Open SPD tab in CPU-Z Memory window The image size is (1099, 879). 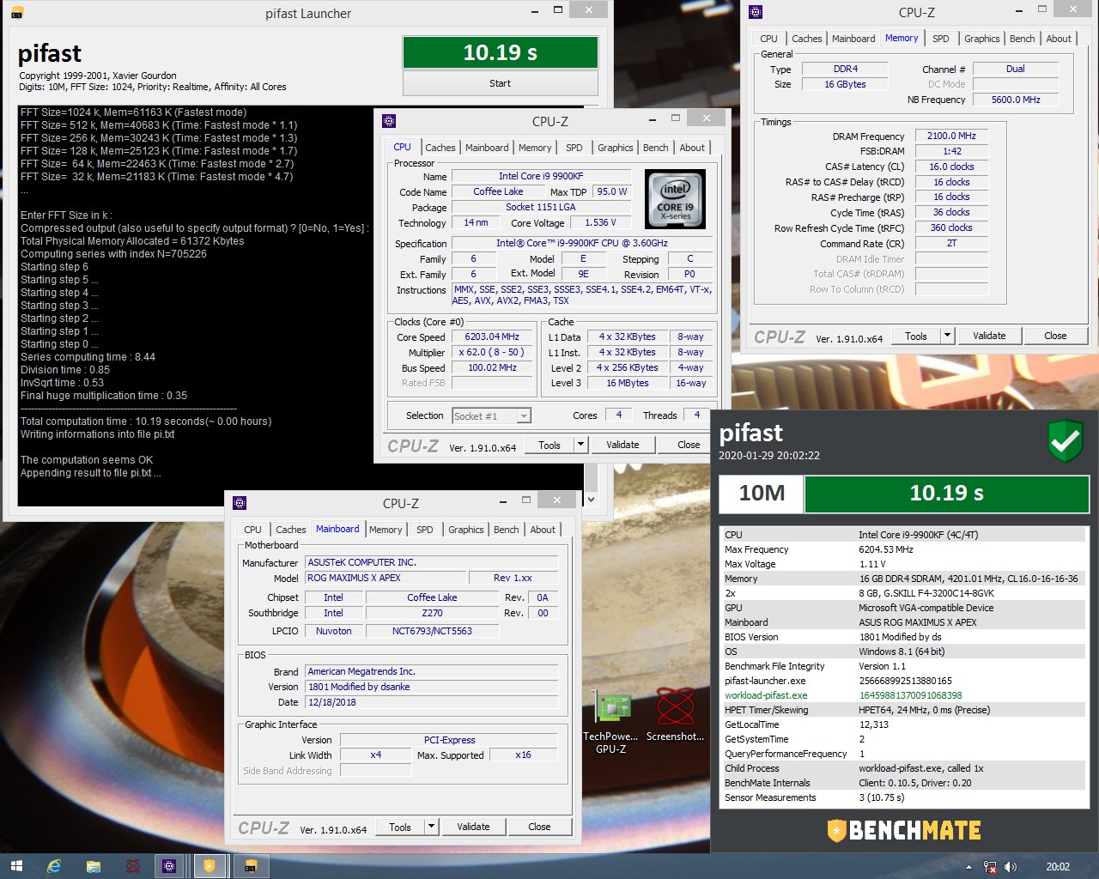(x=941, y=39)
